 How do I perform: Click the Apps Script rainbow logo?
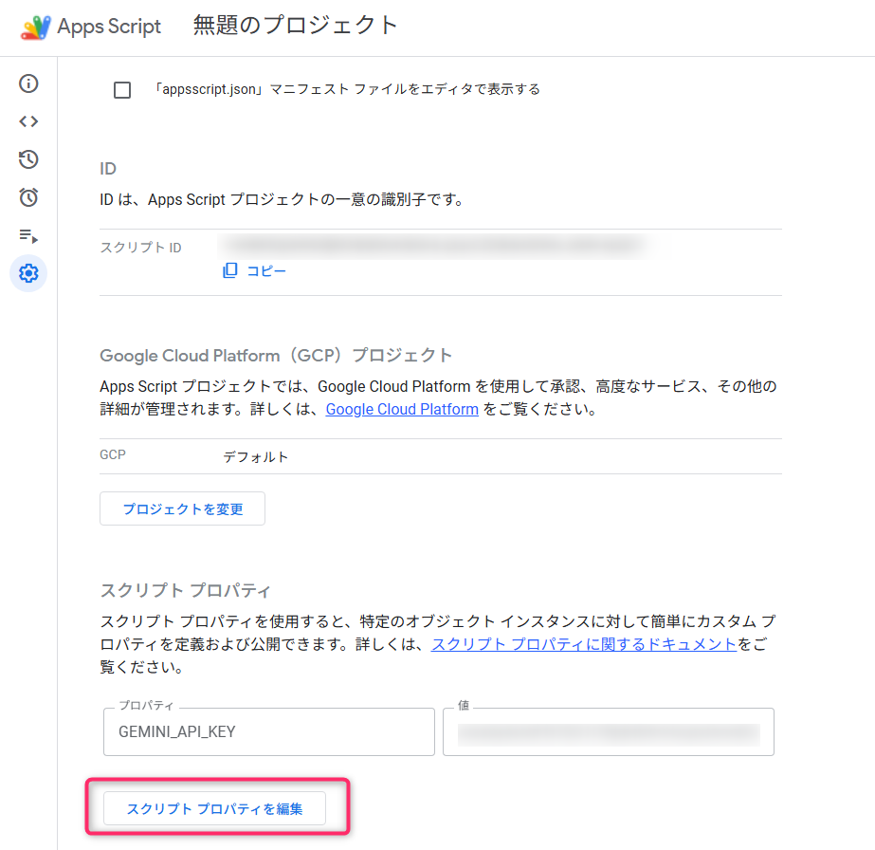36,27
